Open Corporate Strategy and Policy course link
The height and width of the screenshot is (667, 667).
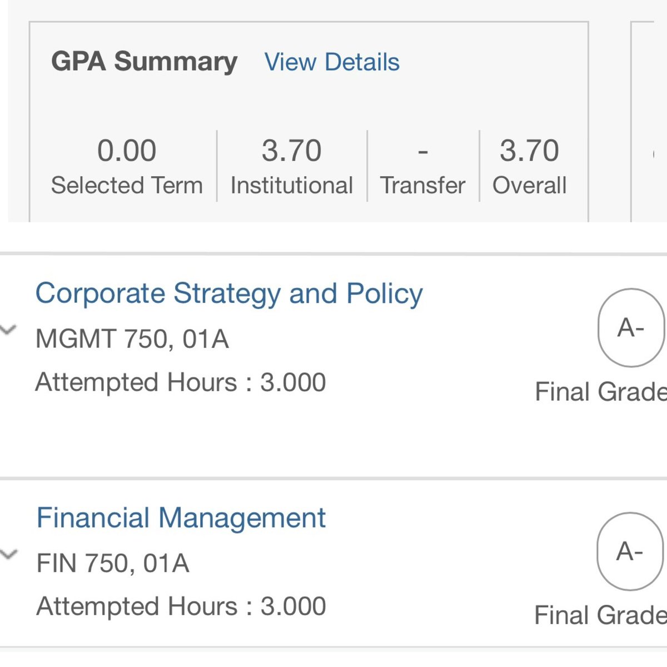click(229, 293)
